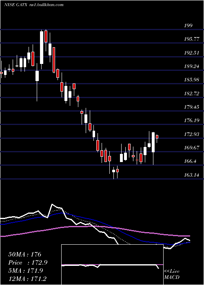The image size is (204, 285).
Task: Click the 185.98 price axis label
Action: [x=192, y=80]
